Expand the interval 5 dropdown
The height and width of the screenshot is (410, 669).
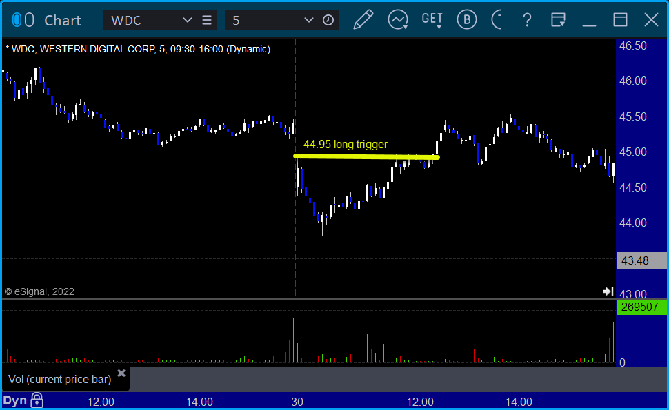[x=308, y=20]
